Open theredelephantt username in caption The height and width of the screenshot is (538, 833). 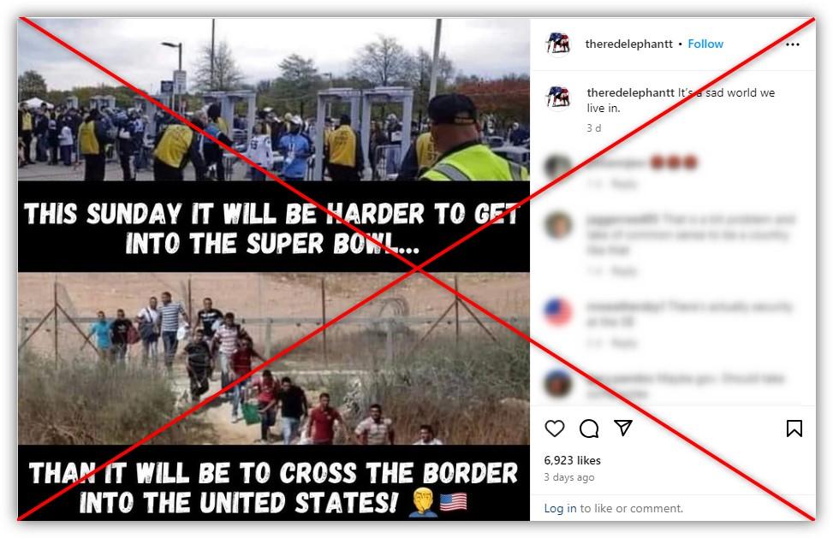(631, 92)
